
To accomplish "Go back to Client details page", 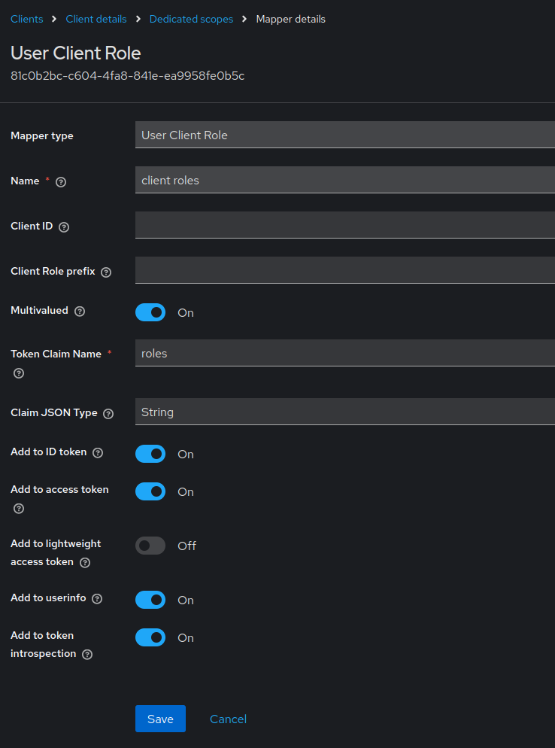I will pyautogui.click(x=96, y=19).
